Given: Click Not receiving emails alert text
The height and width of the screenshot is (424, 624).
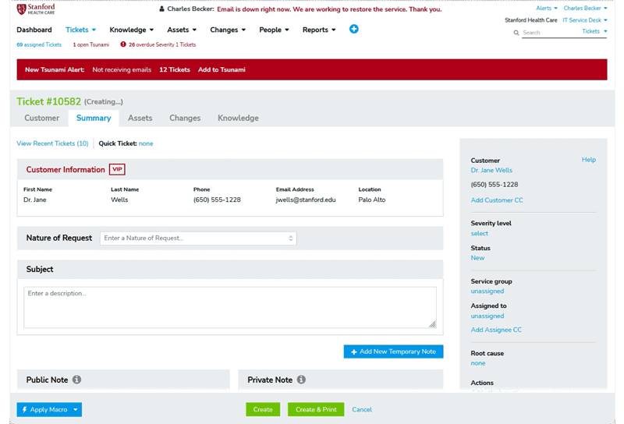Looking at the screenshot, I should point(122,69).
